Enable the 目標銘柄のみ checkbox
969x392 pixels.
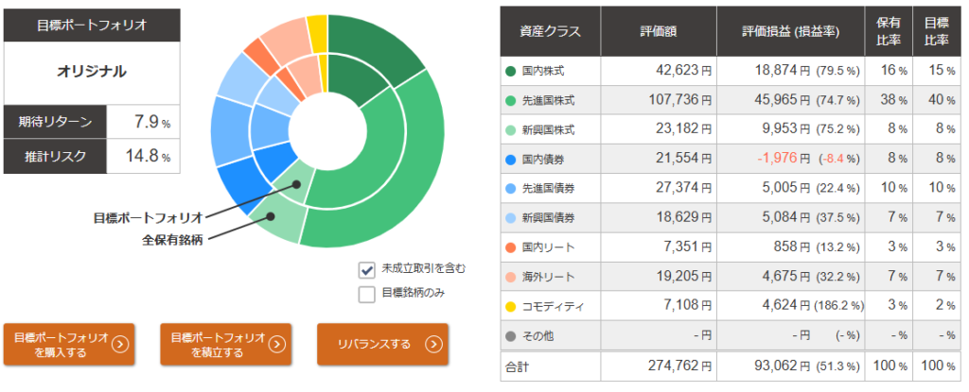click(367, 294)
